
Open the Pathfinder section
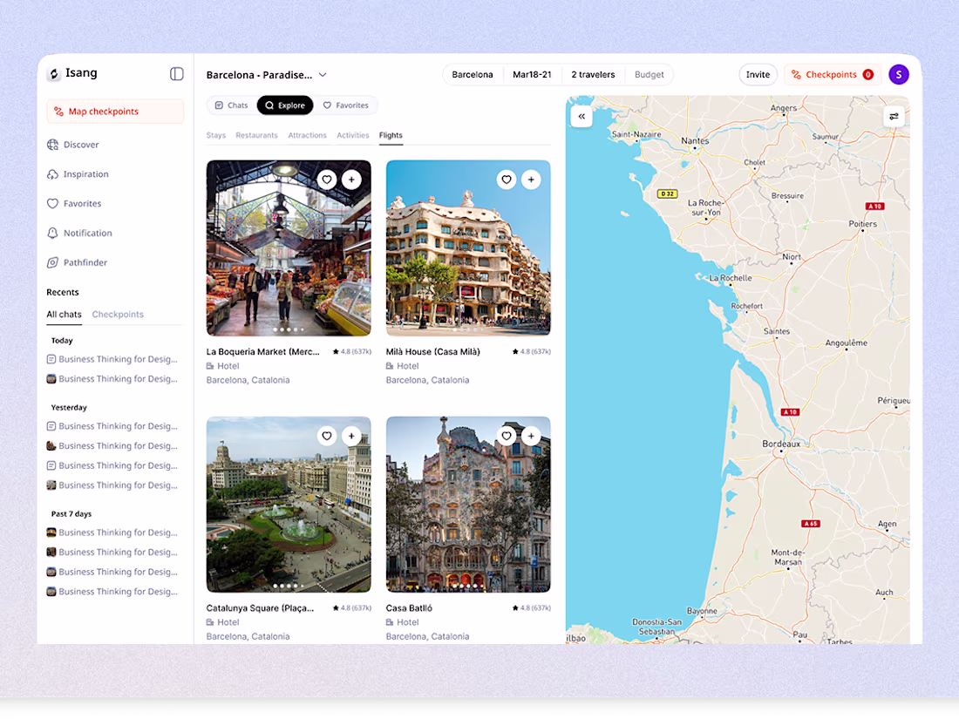(x=77, y=262)
